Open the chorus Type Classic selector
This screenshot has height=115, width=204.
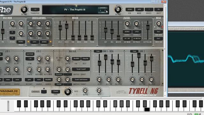point(56,91)
